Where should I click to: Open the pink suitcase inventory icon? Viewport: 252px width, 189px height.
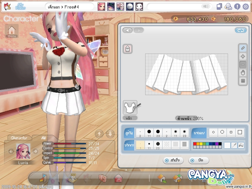(x=103, y=178)
